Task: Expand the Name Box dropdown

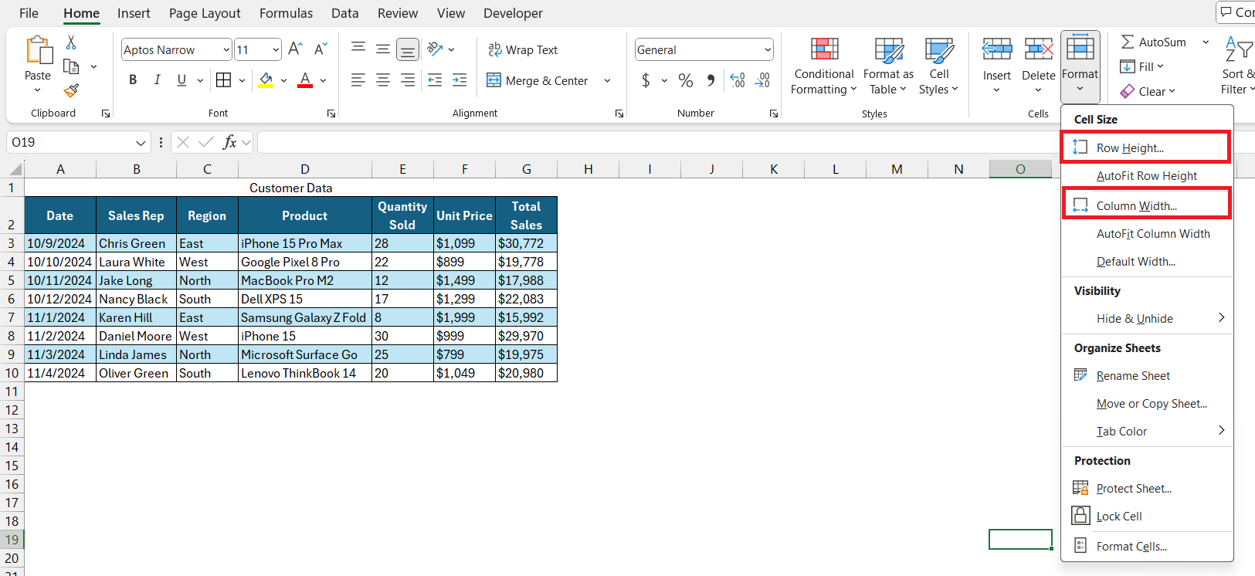Action: point(141,143)
